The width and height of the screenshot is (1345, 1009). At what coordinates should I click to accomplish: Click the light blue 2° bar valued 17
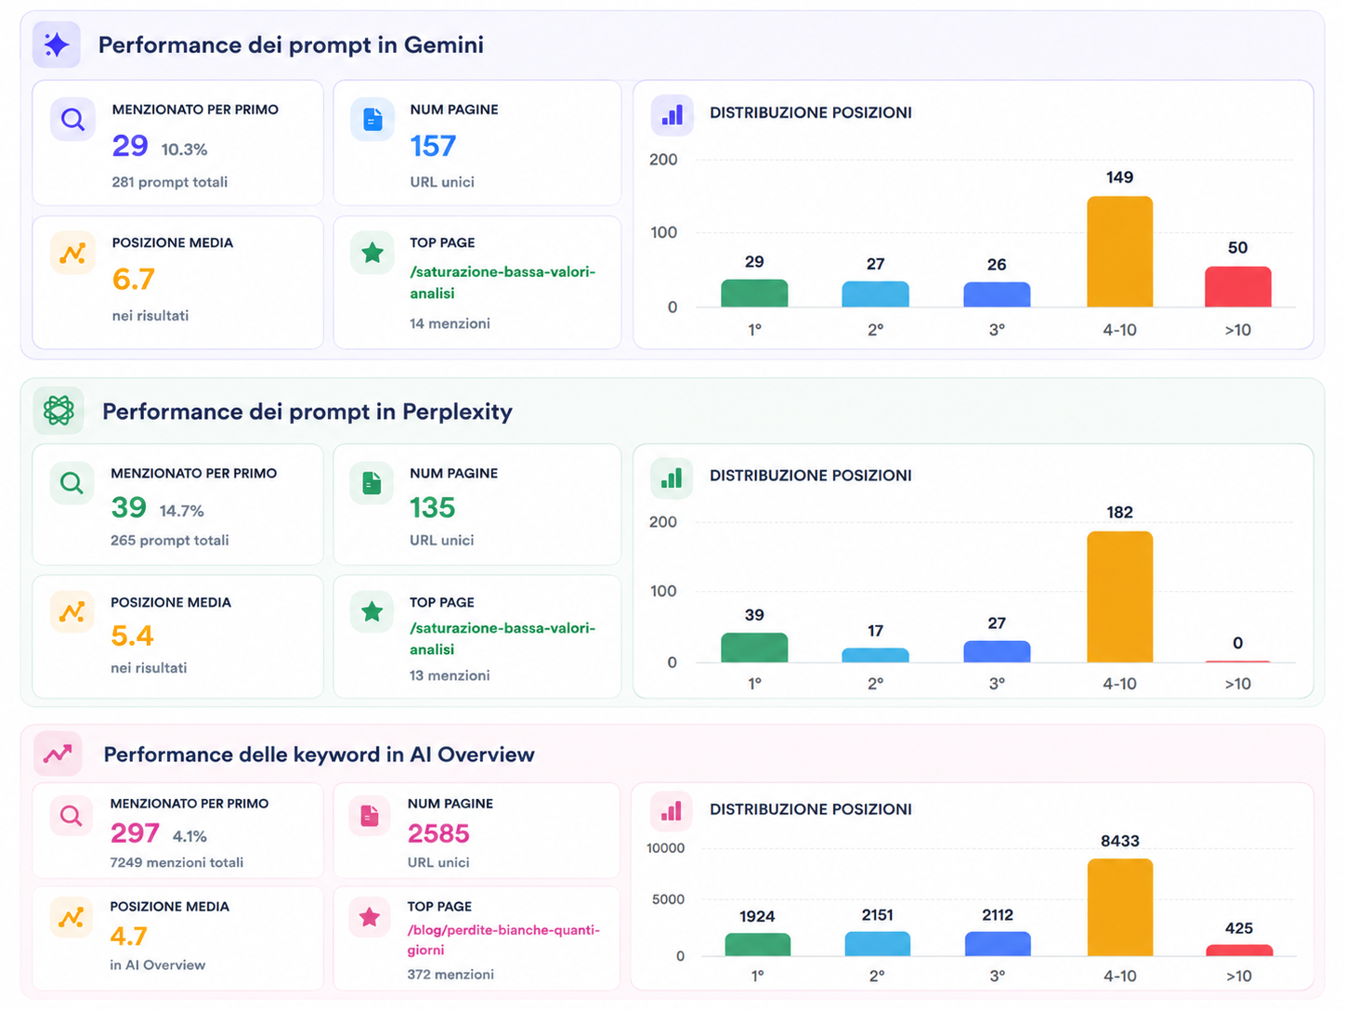tap(875, 655)
